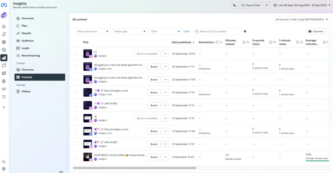Image resolution: width=333 pixels, height=173 pixels.
Task: Sort by Minutes viewed arrows icon
Action: tap(248, 42)
